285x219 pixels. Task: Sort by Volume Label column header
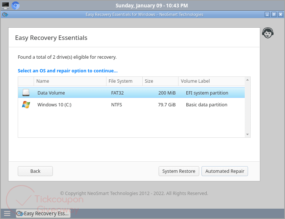click(211, 81)
